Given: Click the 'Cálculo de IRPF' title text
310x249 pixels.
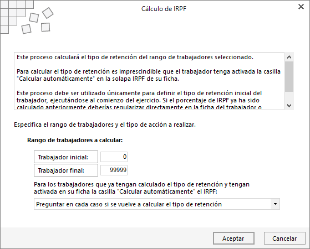Looking at the screenshot, I should coord(164,9).
